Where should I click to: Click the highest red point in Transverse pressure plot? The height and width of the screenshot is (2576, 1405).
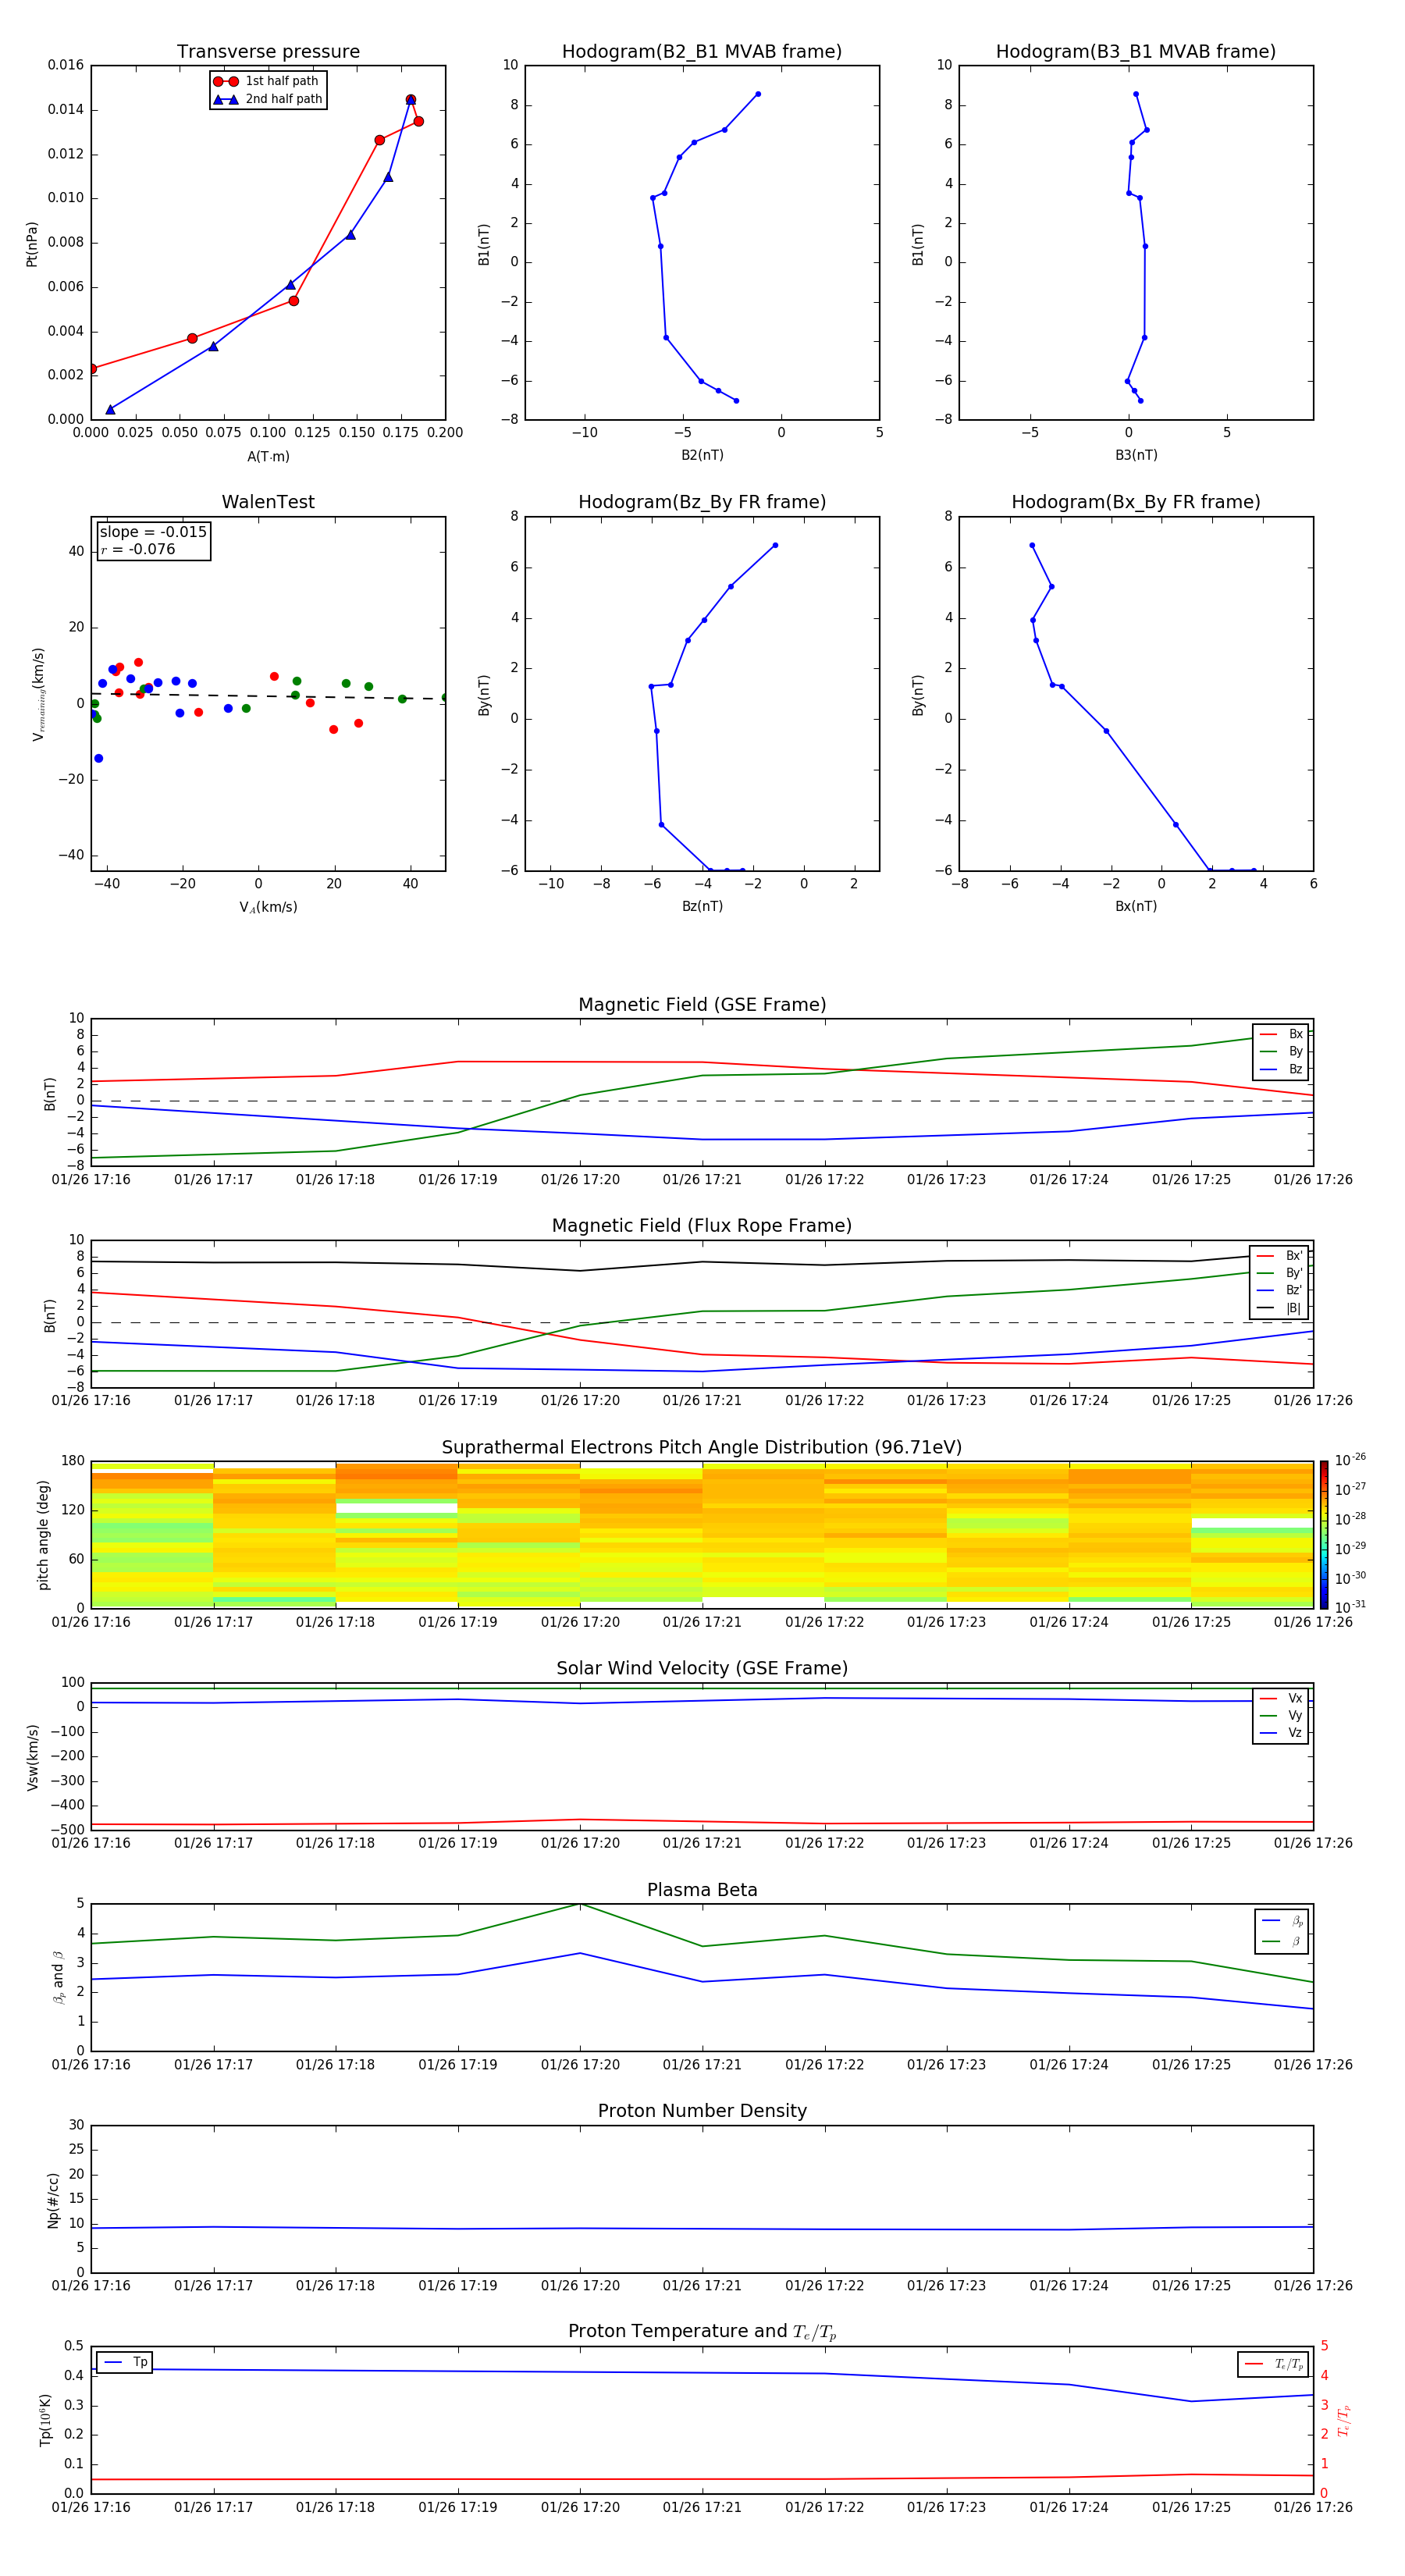click(411, 100)
